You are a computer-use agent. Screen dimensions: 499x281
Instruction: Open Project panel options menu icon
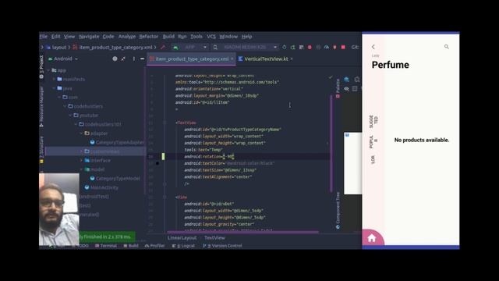pyautogui.click(x=133, y=59)
